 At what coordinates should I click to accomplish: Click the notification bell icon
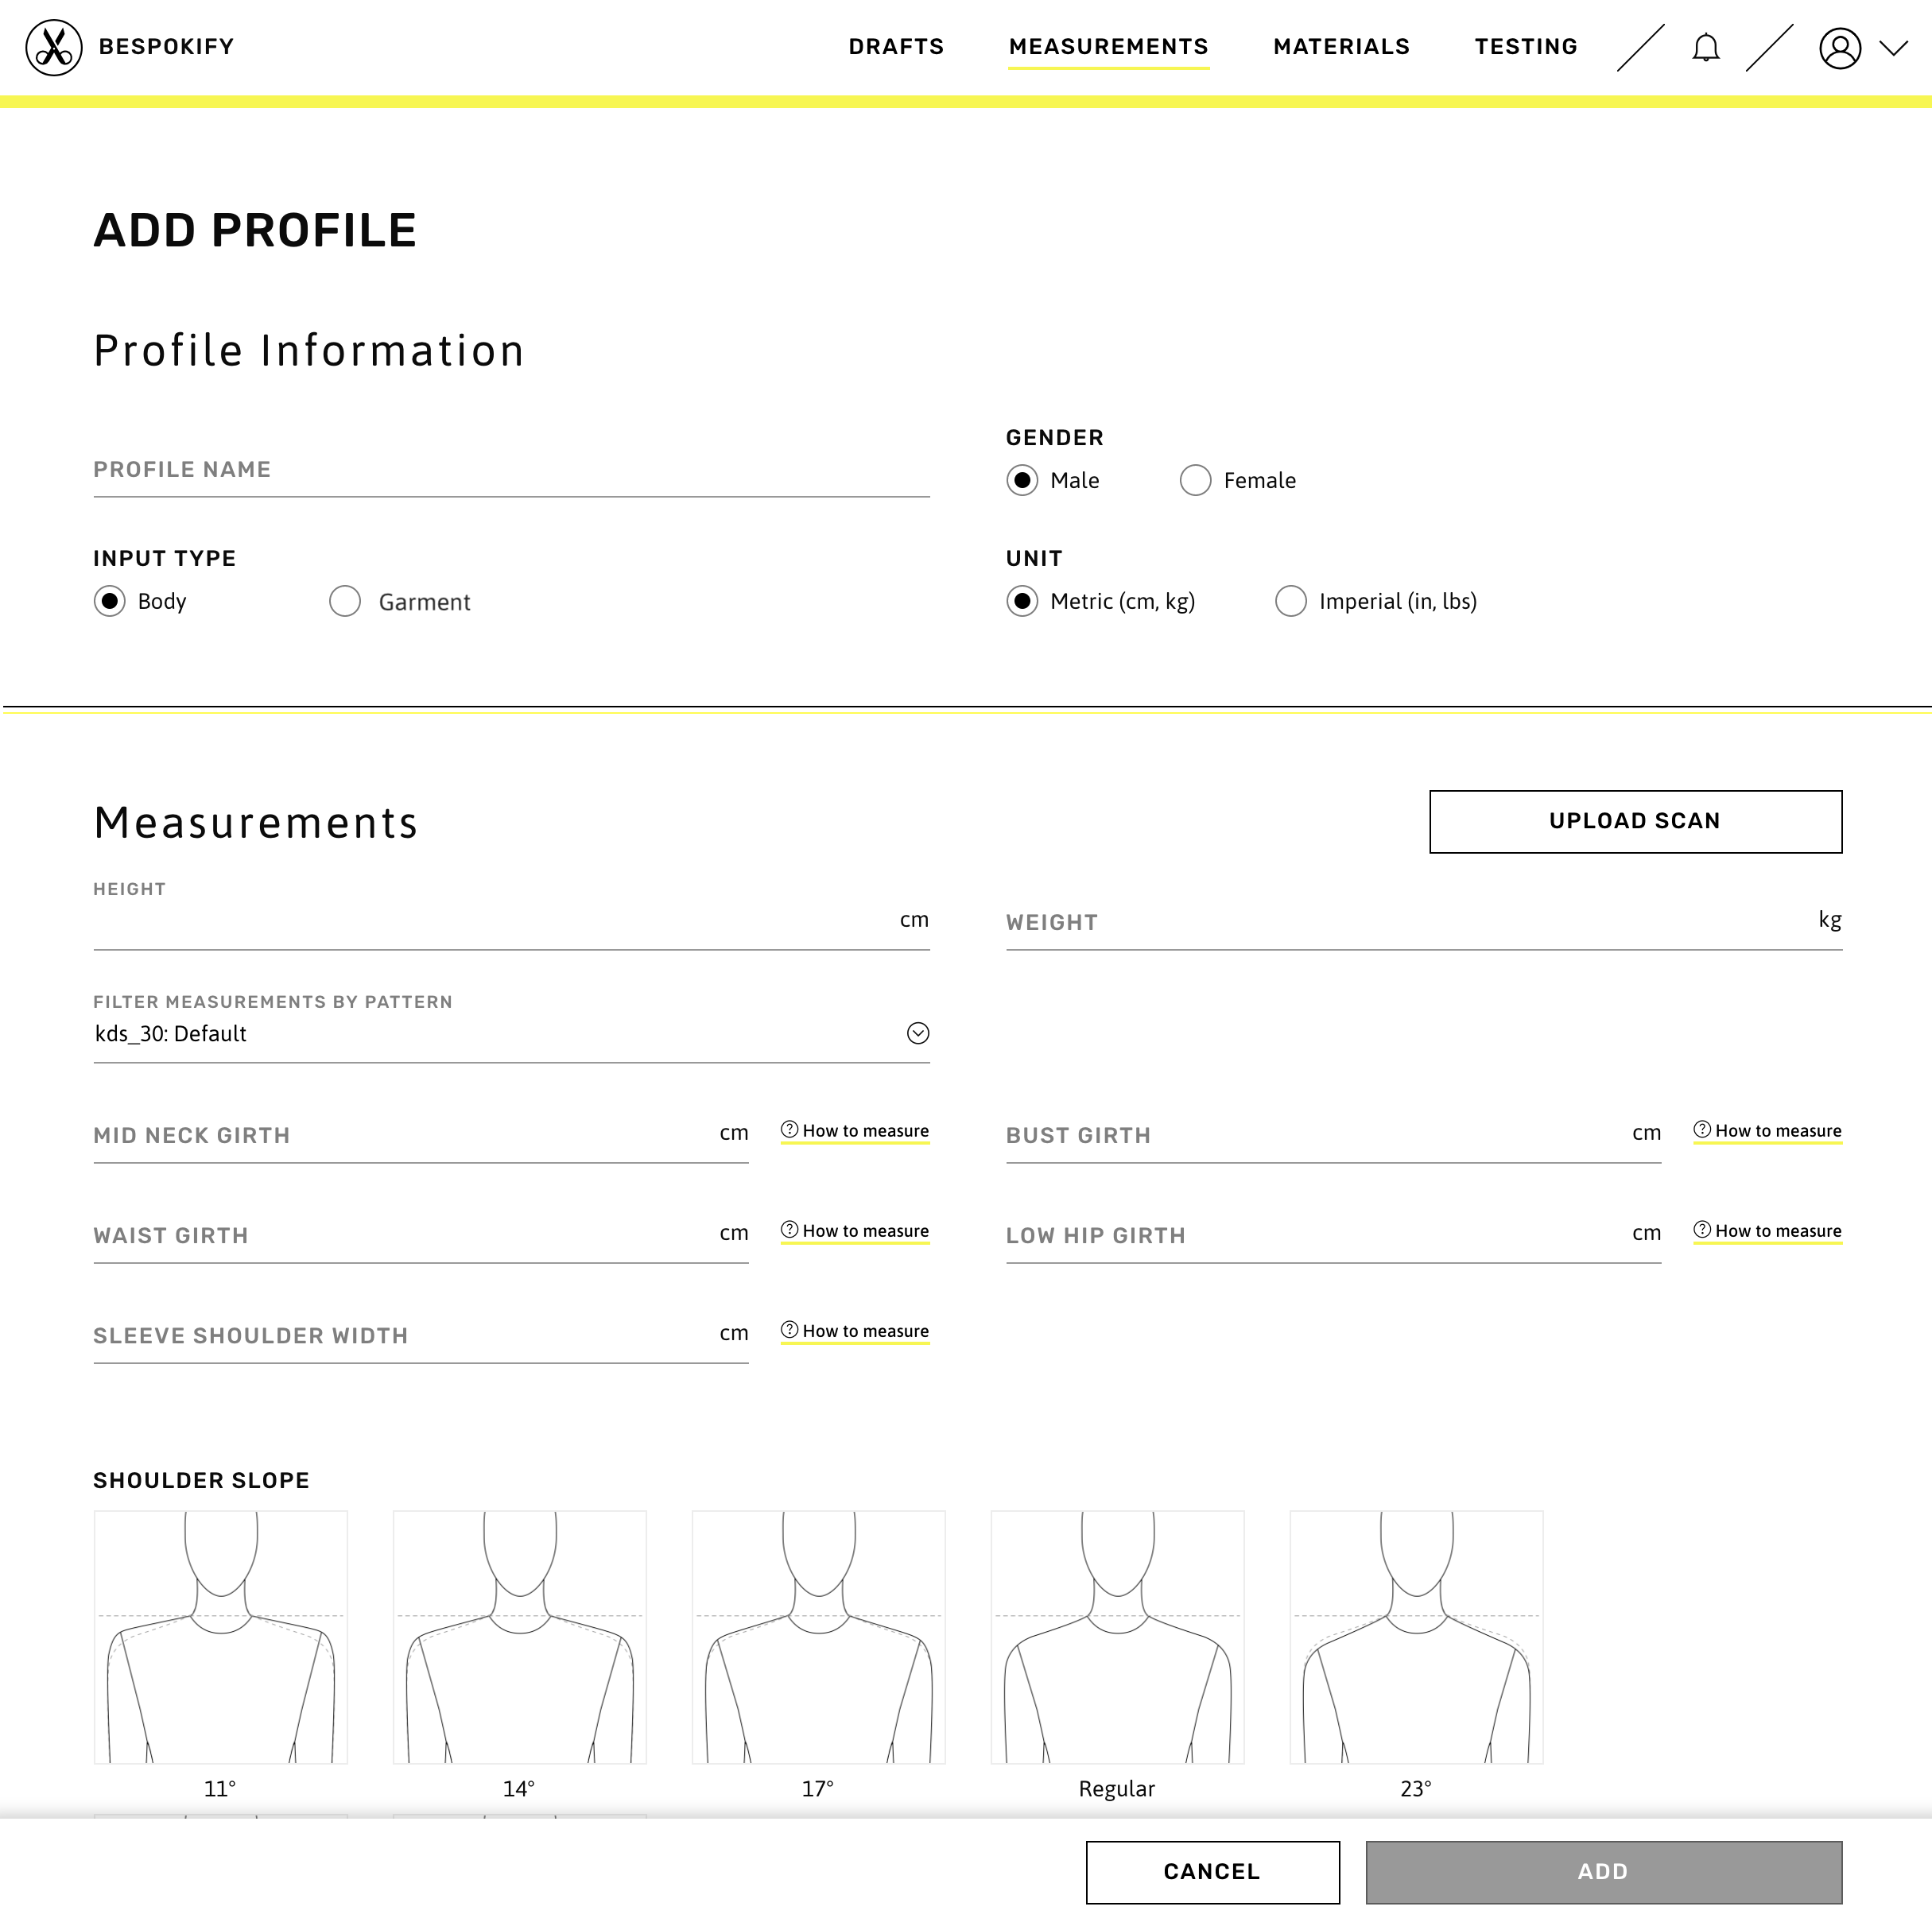[1706, 48]
